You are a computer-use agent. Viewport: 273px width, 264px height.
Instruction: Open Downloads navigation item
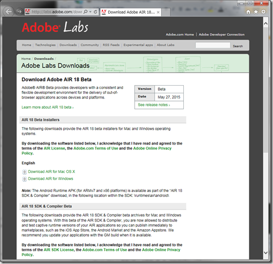(x=68, y=45)
